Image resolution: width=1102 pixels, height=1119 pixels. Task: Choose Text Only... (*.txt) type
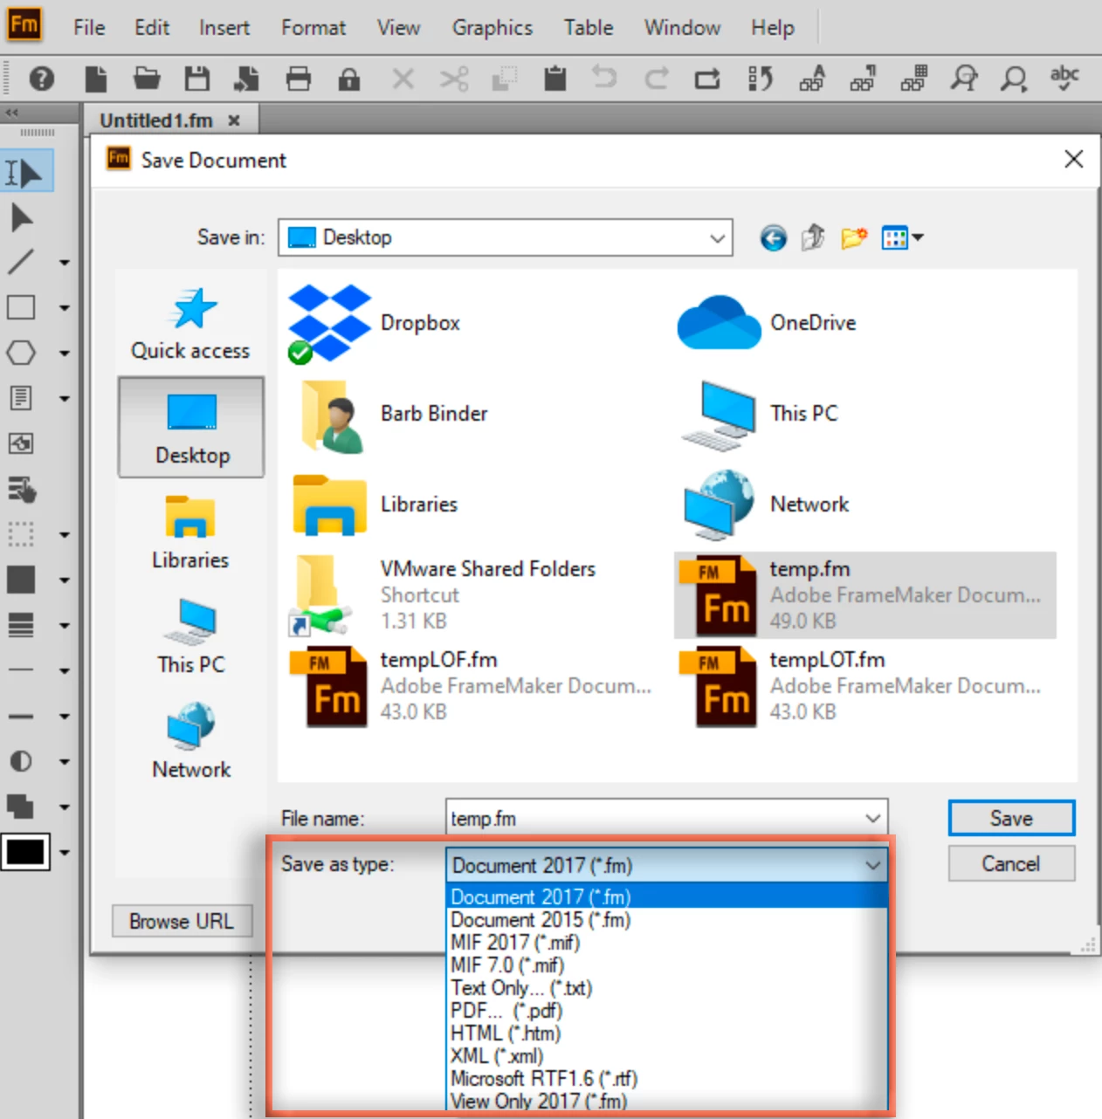[667, 987]
